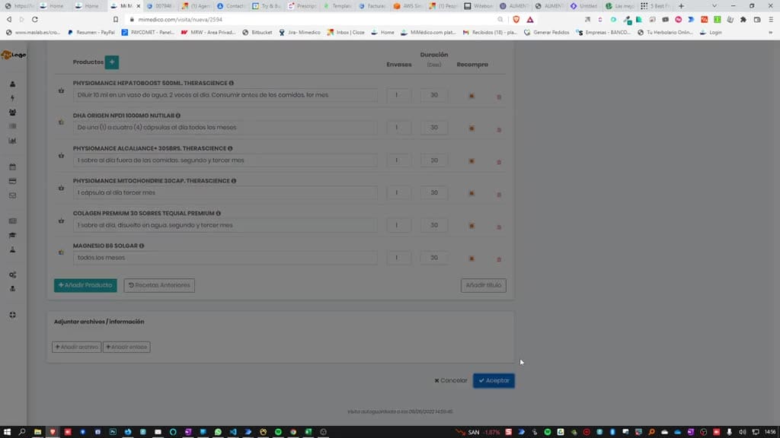Click the basket icon beside Magnesio B6 Solgar
Image resolution: width=780 pixels, height=438 pixels.
pos(61,252)
